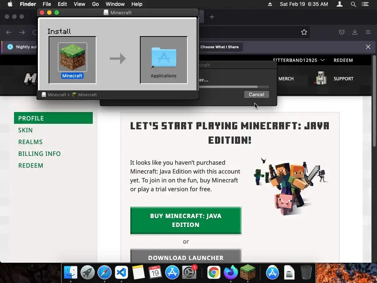Click REDEEM in top header bar
Viewport: 377px width, 283px height.
pos(343,60)
